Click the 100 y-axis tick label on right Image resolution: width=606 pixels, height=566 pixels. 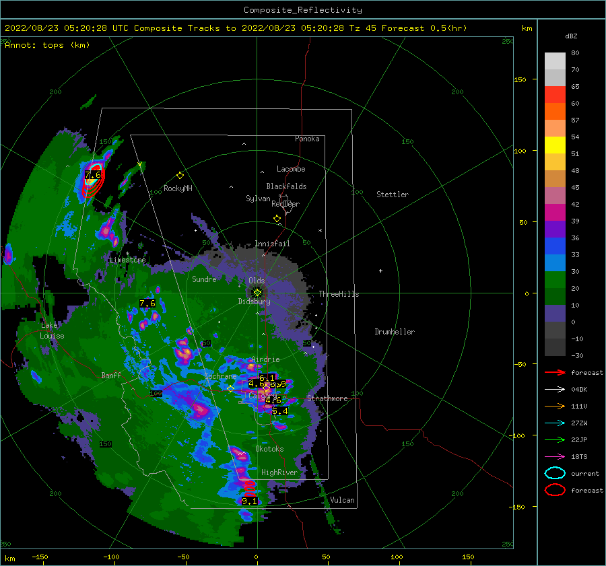click(x=520, y=151)
